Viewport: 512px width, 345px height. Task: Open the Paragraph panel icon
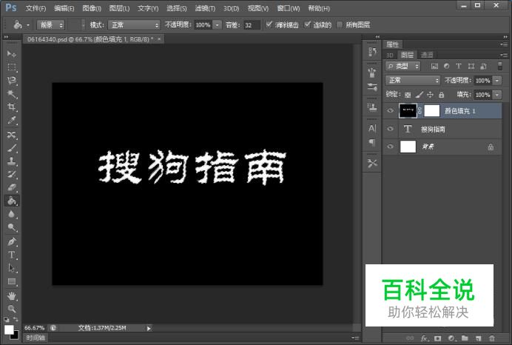click(372, 142)
